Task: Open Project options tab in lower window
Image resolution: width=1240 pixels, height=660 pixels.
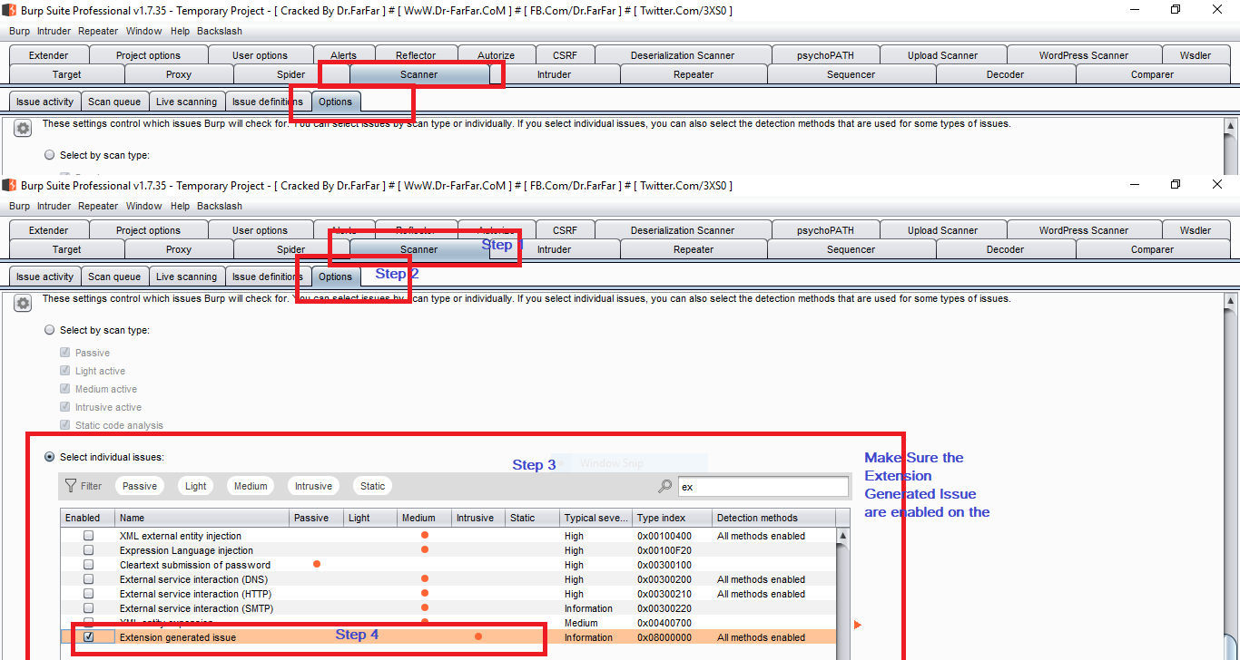Action: click(x=148, y=230)
